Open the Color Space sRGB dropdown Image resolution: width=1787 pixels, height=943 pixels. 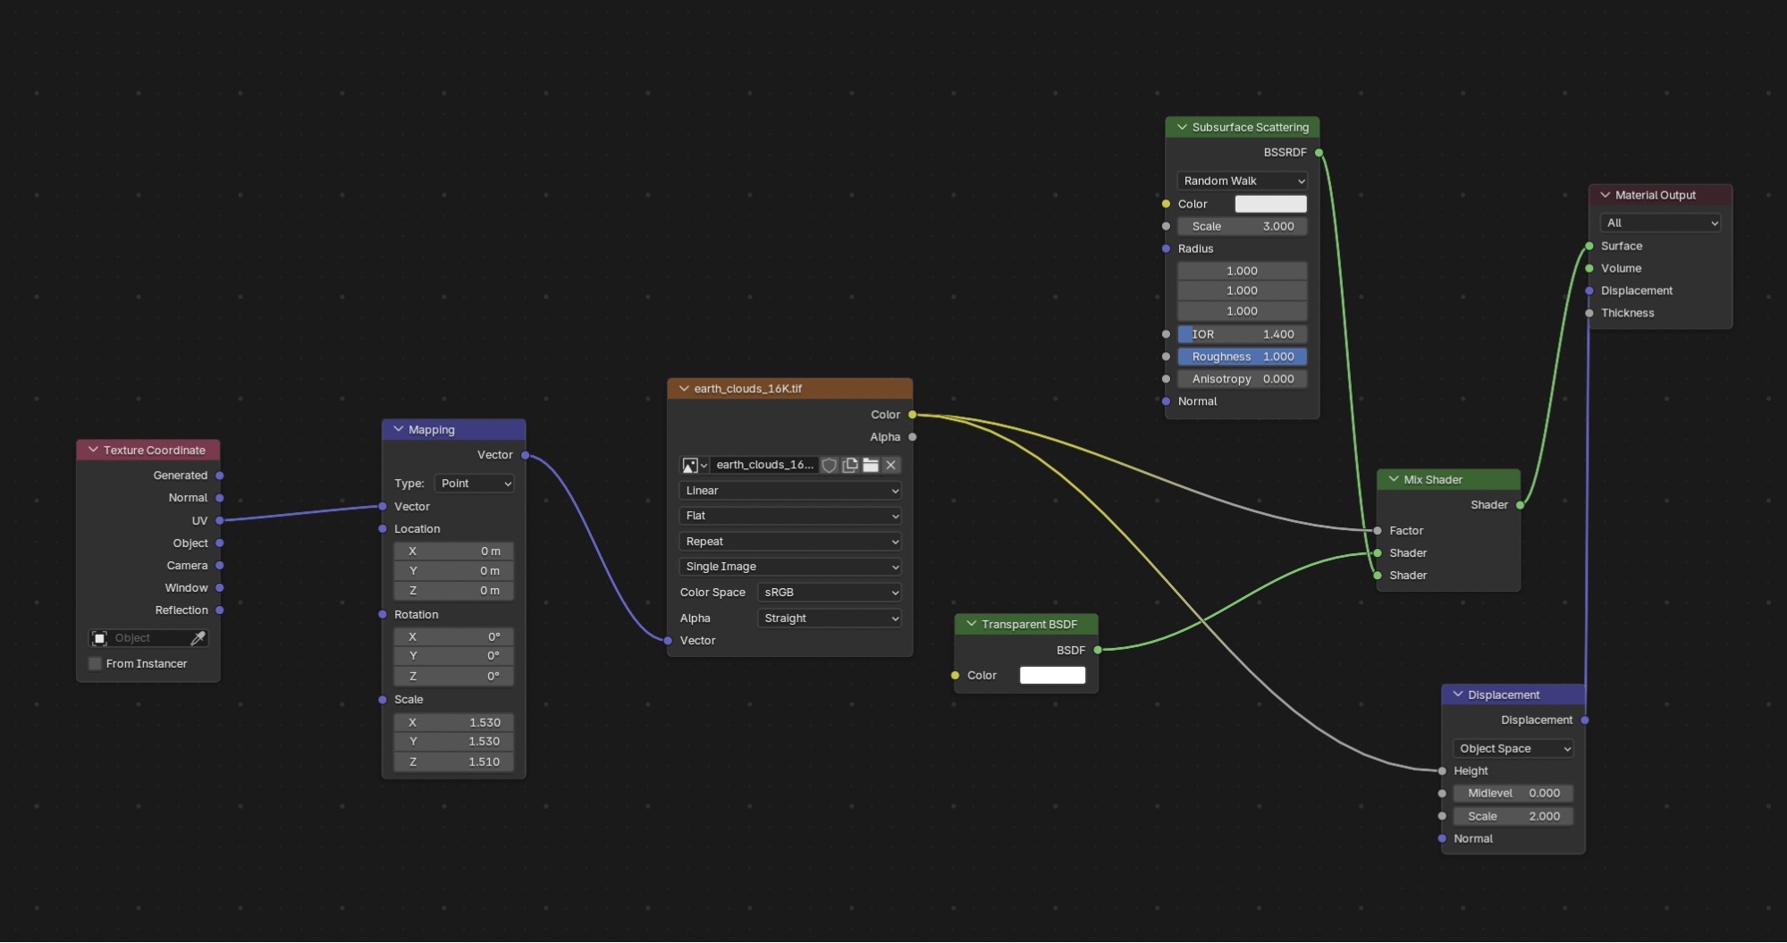(x=829, y=593)
